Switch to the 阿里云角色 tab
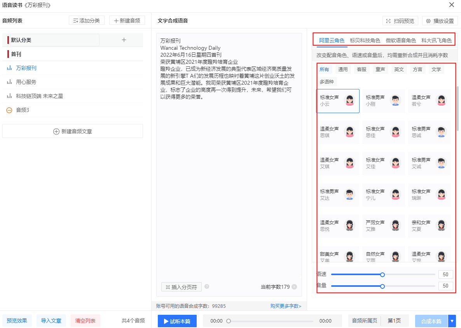Screen dimensions: 461x328 [x=332, y=40]
